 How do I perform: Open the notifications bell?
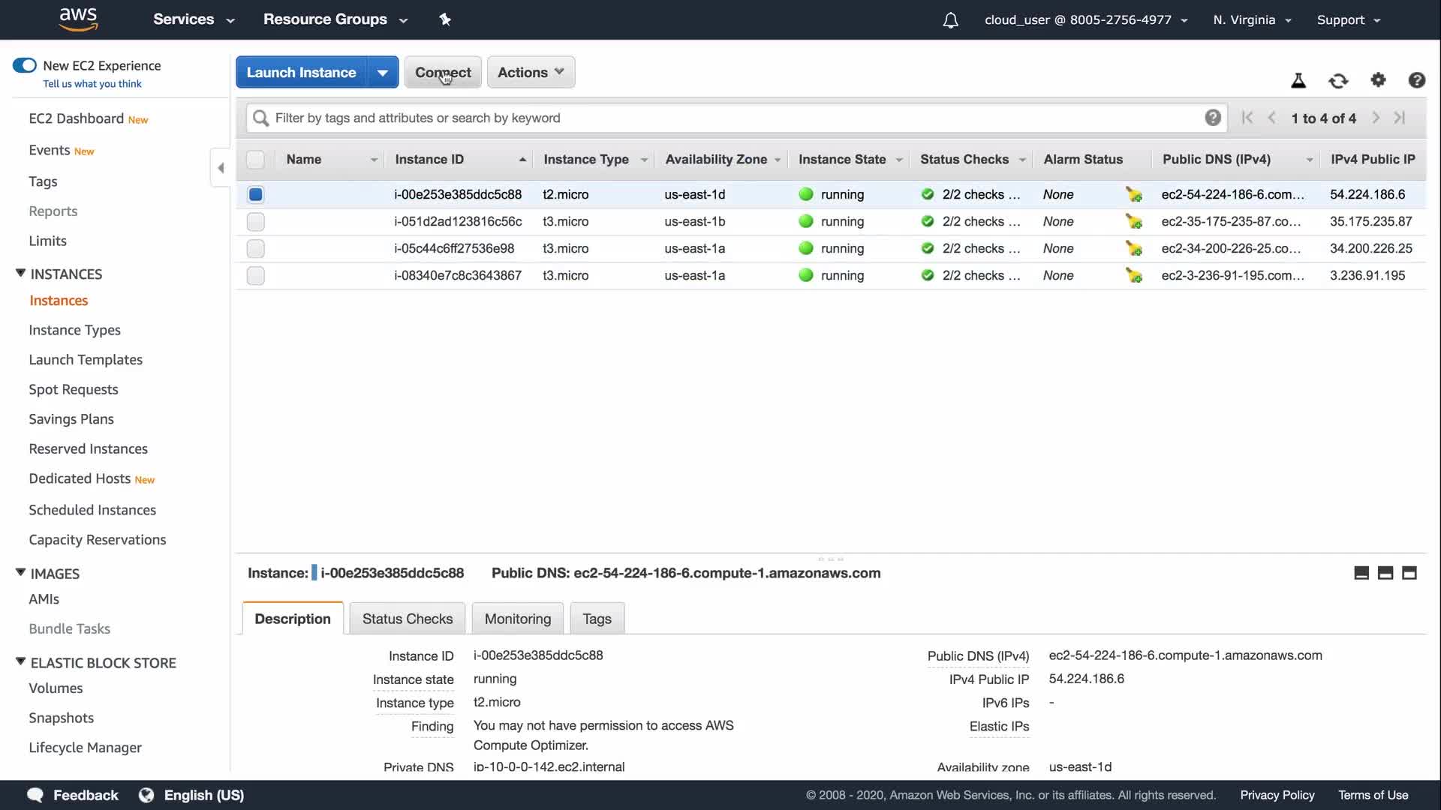tap(950, 20)
